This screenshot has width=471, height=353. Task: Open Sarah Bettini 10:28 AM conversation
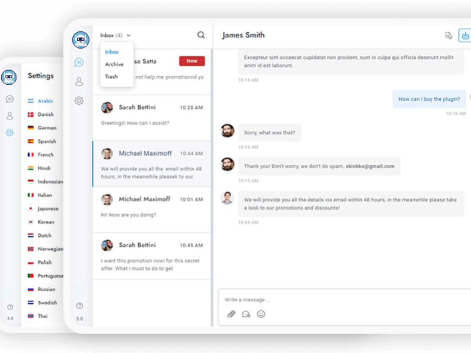[152, 118]
